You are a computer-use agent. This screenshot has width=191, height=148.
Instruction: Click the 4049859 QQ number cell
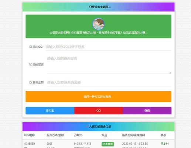click(30, 144)
